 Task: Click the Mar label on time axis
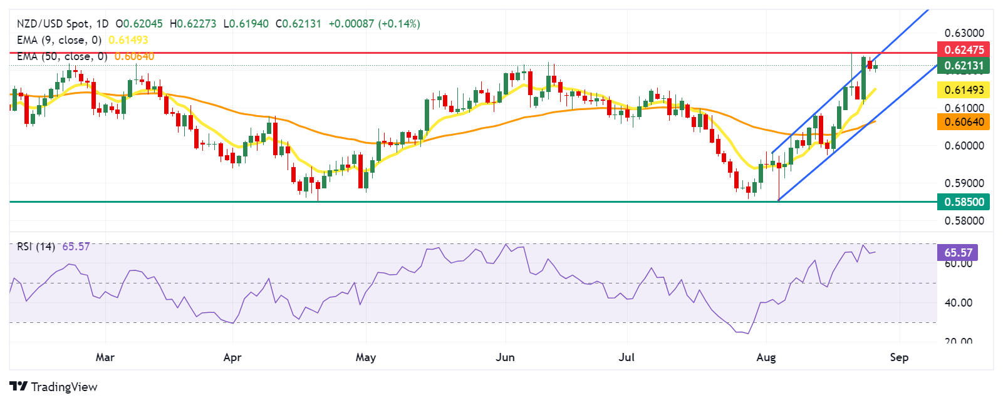point(105,357)
